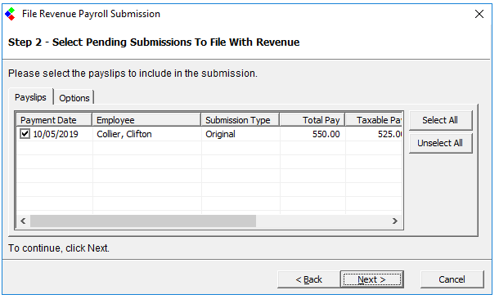Cancel the payroll submission wizard

coord(452,279)
